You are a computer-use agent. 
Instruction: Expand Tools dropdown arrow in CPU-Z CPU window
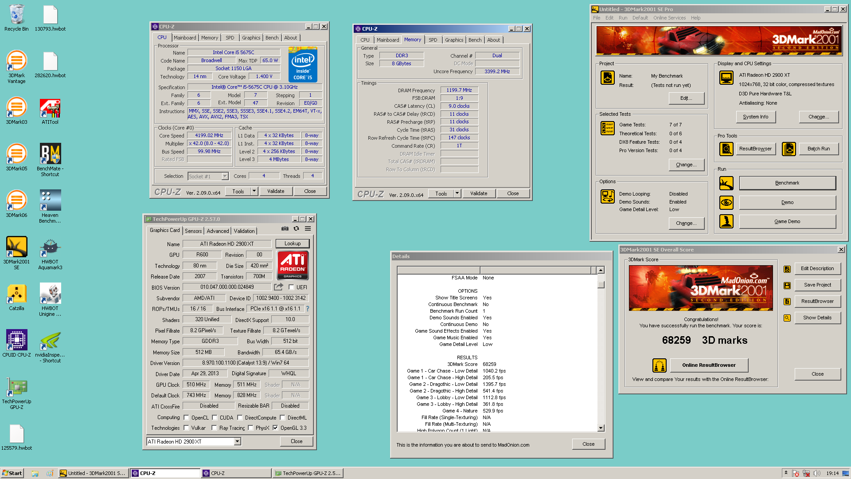(254, 191)
